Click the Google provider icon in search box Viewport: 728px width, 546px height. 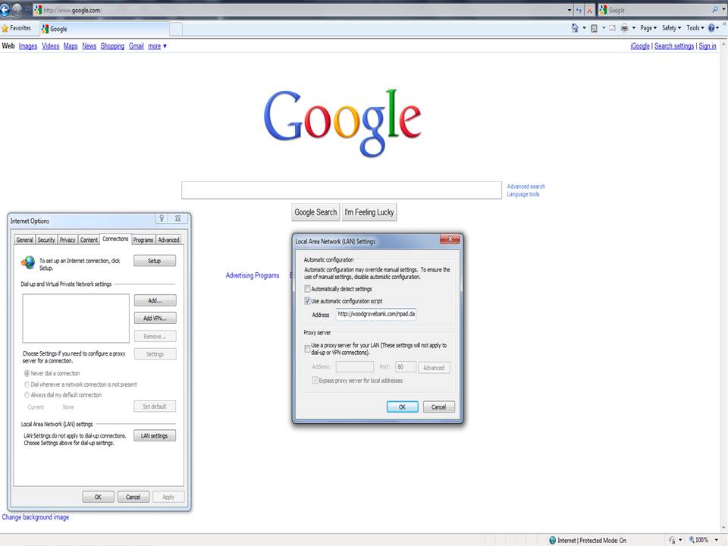603,10
